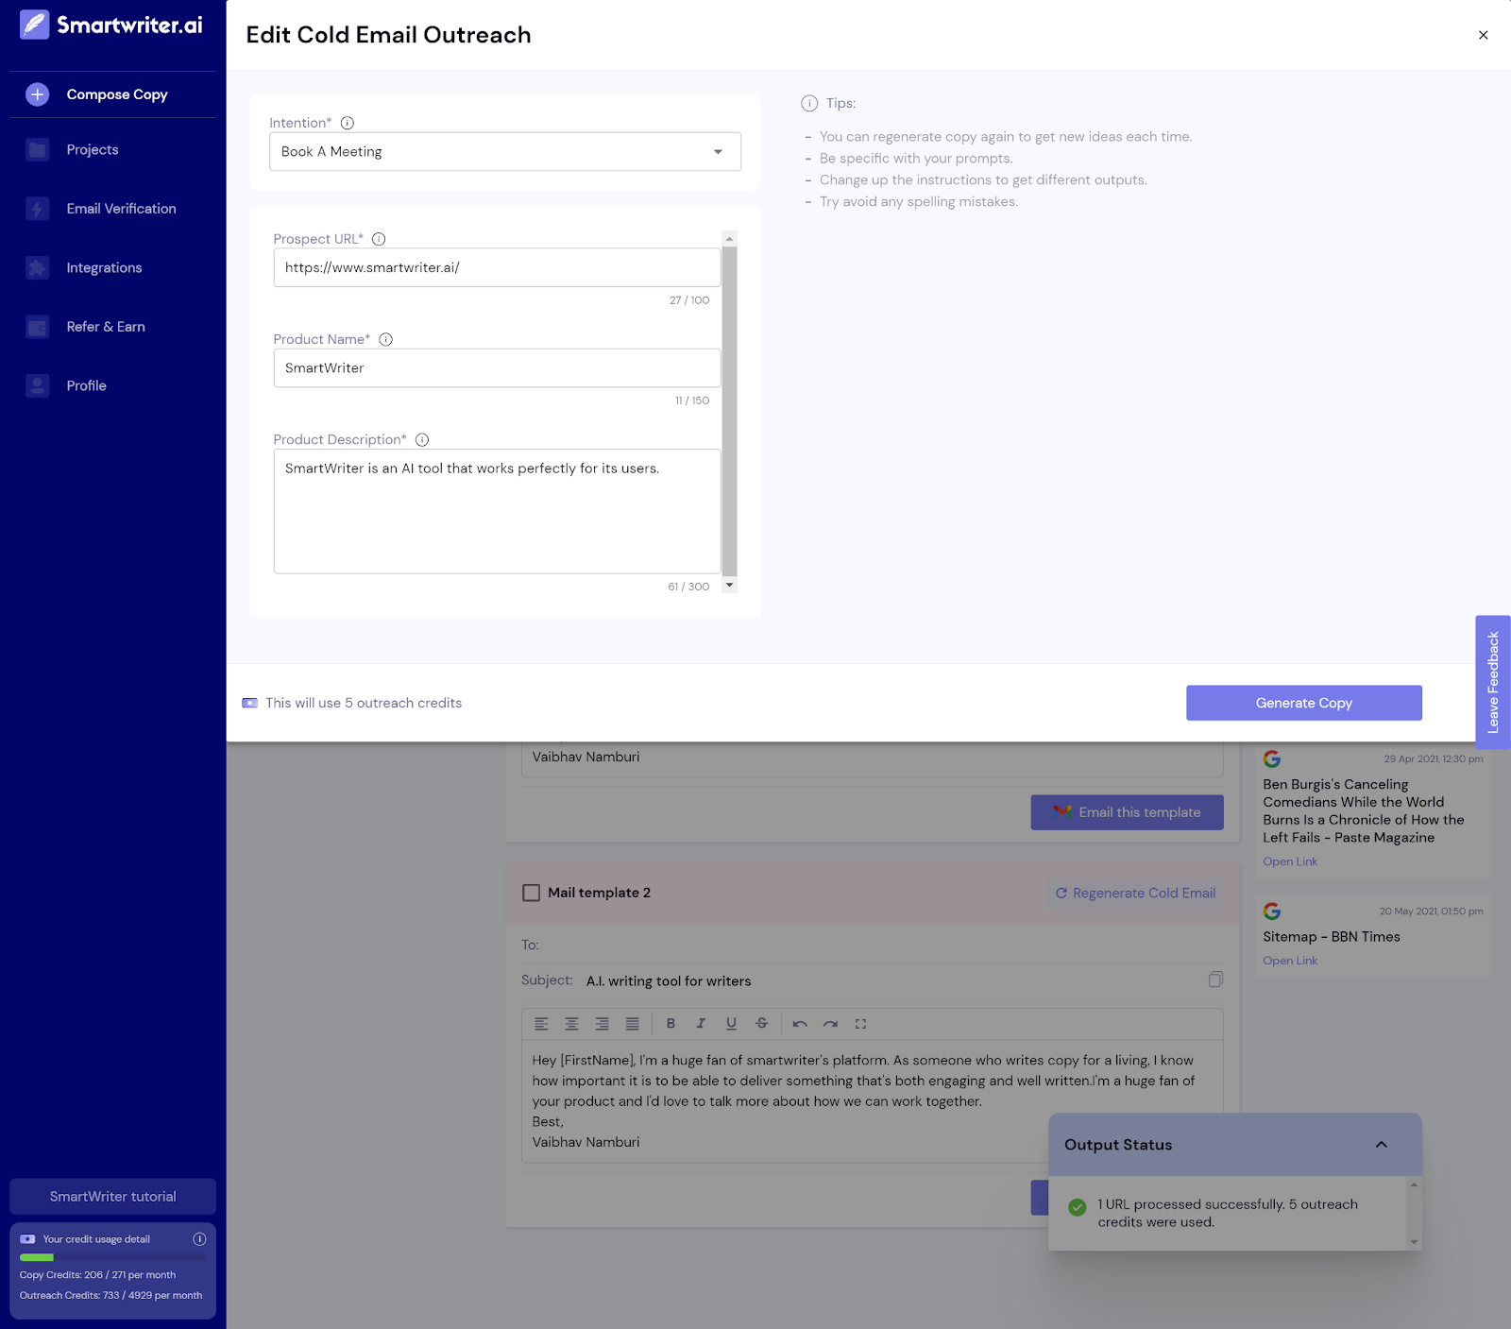The height and width of the screenshot is (1329, 1511).
Task: Click the outreach credits card icon
Action: point(249,703)
